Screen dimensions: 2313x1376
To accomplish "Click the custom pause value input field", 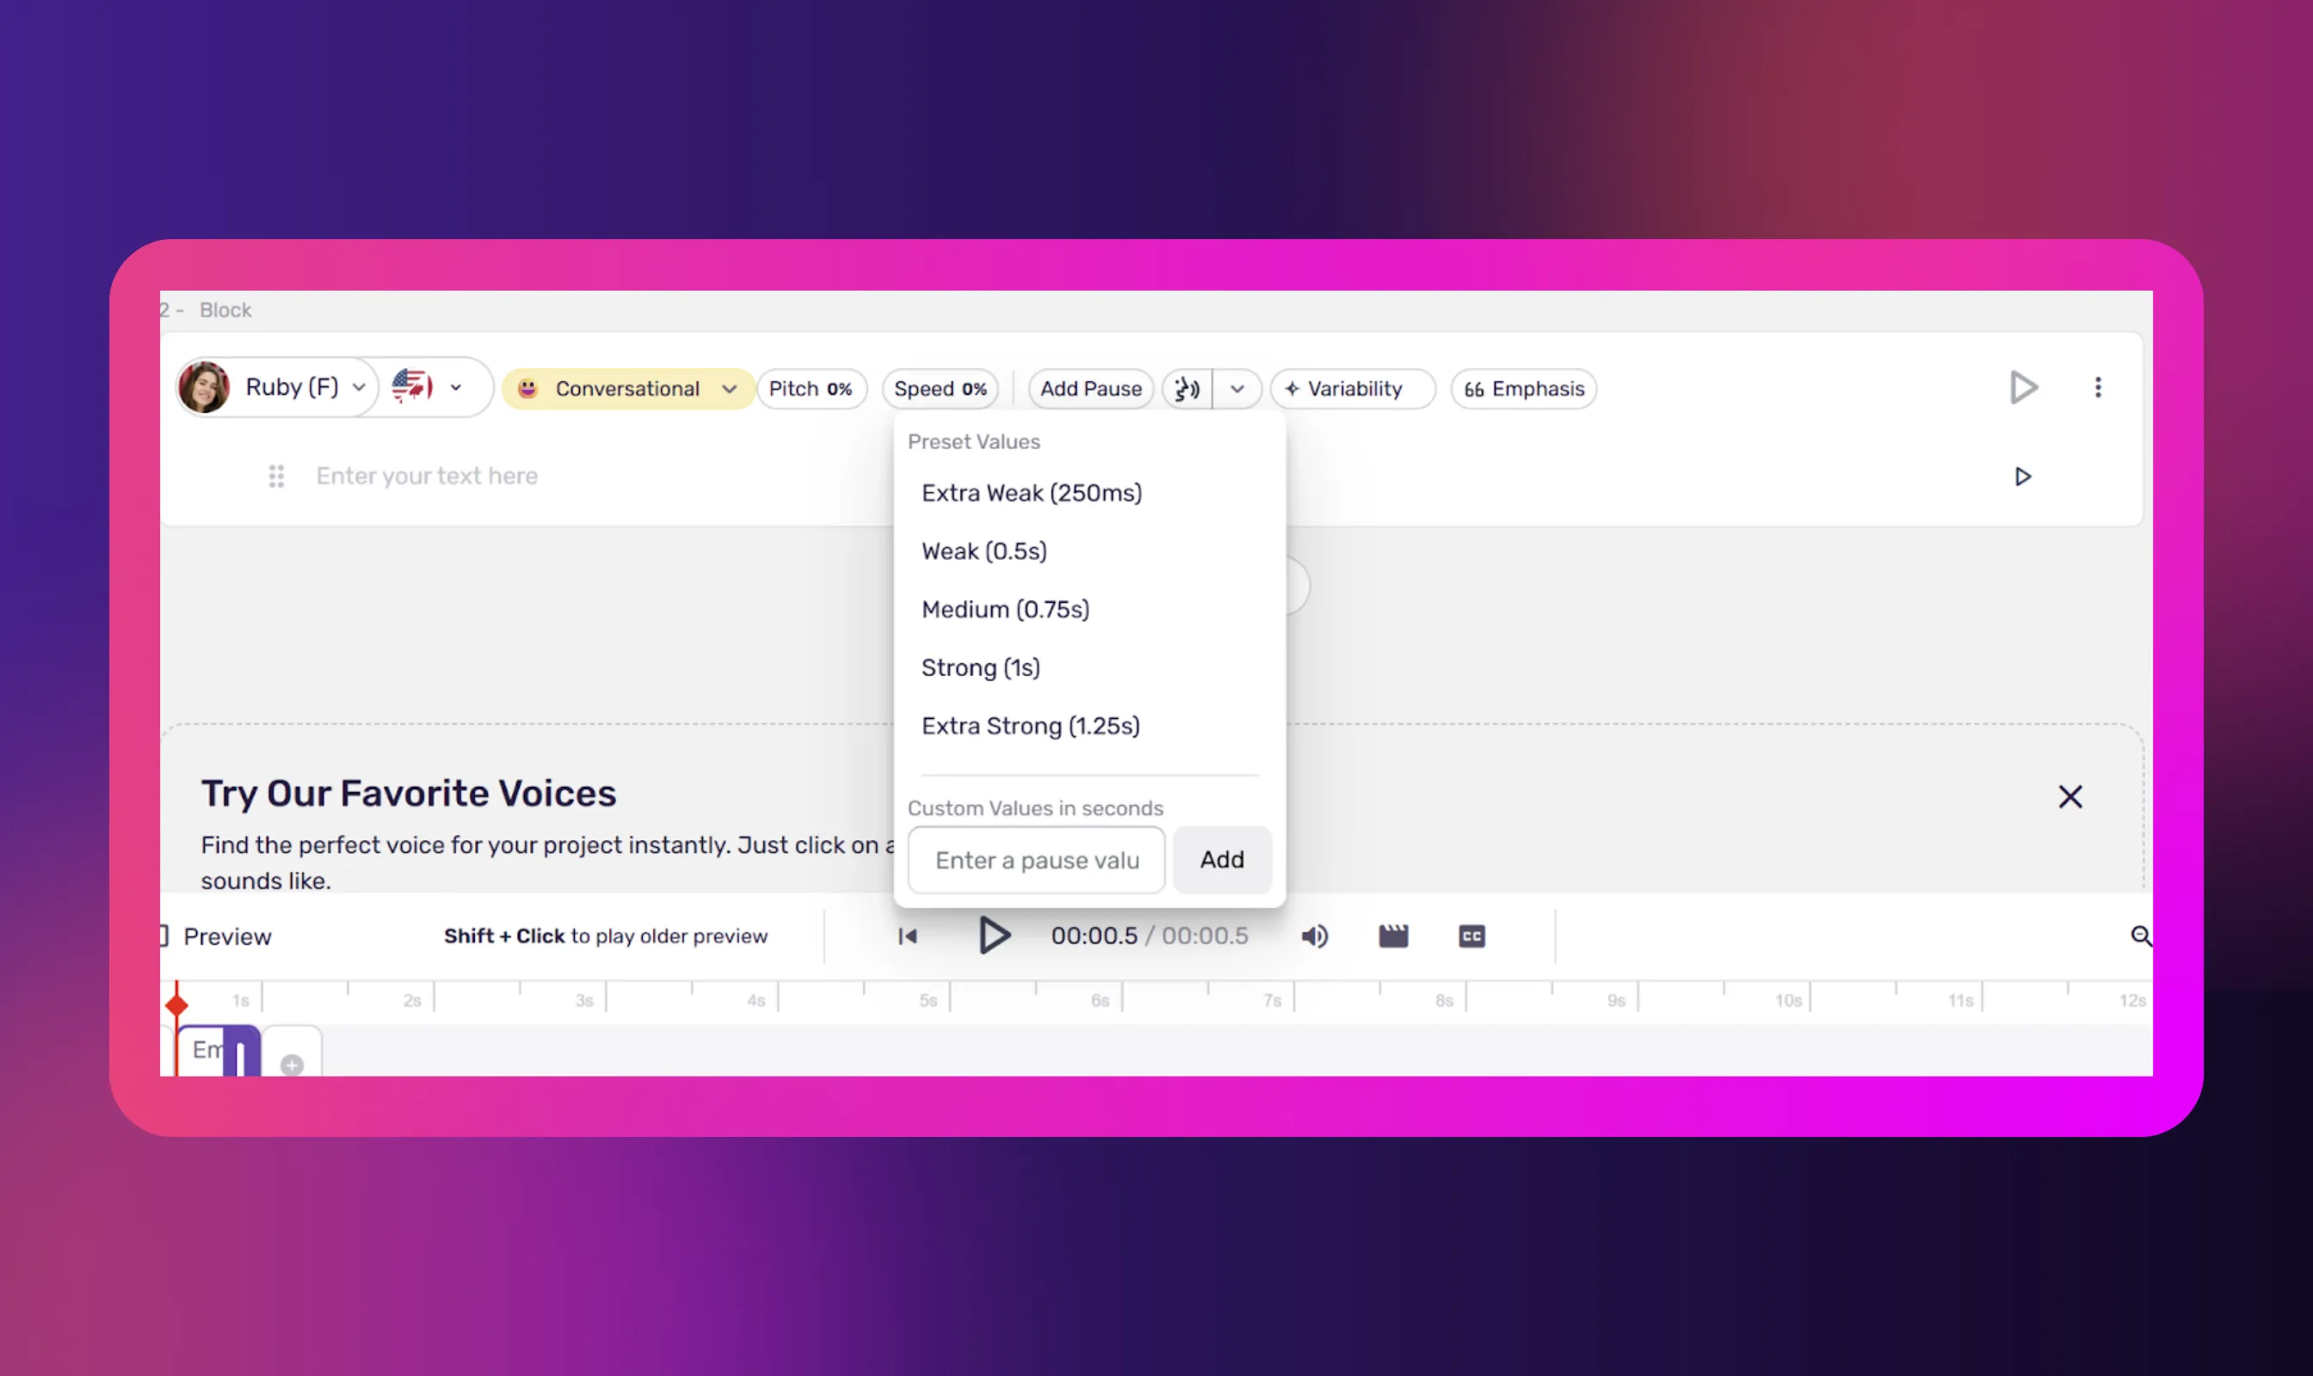I will 1035,861.
